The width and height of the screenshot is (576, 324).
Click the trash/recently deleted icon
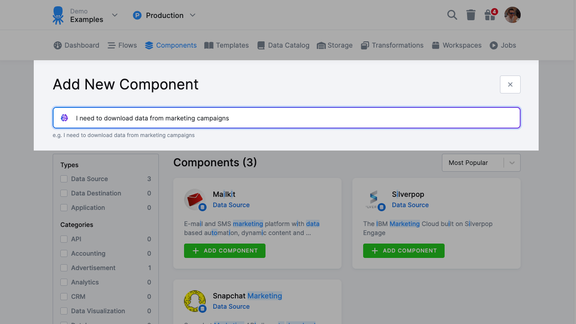pos(471,15)
